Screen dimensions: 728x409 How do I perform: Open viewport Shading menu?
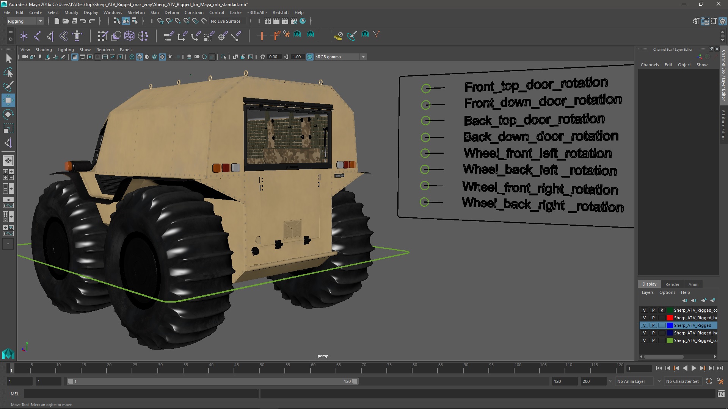click(44, 50)
